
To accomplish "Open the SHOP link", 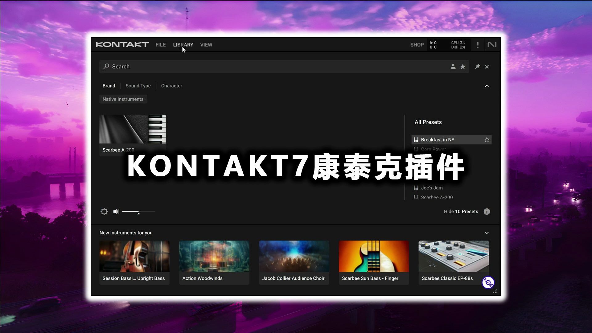I will (x=417, y=45).
